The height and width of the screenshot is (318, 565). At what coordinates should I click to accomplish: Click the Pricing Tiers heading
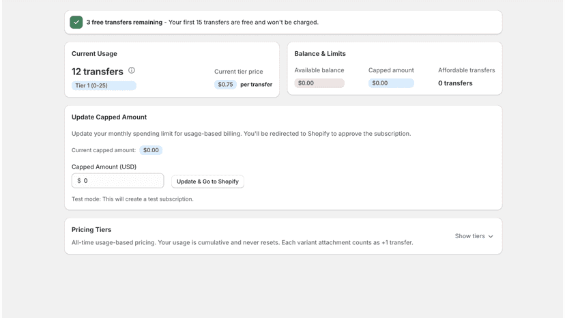(x=91, y=230)
